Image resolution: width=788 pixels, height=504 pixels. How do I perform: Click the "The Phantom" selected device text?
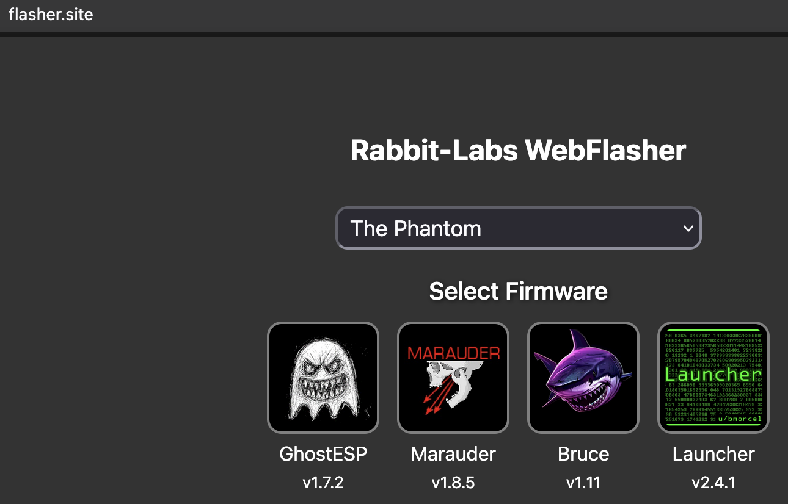[x=416, y=228]
